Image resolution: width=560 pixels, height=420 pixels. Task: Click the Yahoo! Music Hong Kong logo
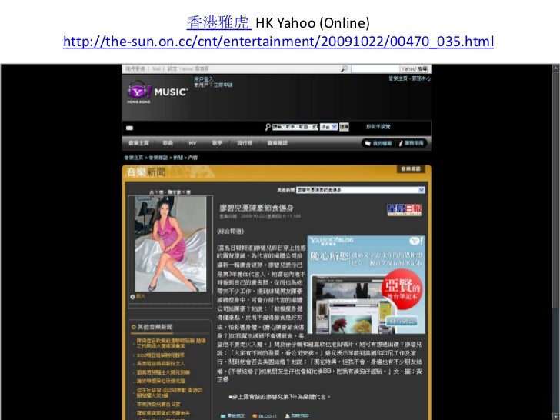point(157,92)
